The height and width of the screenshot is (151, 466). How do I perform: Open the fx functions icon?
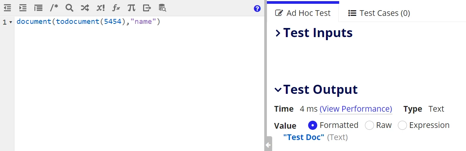[x=116, y=8]
